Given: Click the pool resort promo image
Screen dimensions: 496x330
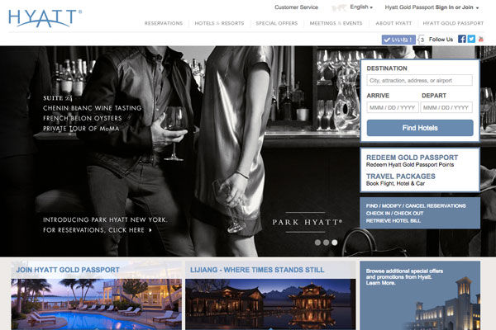Looking at the screenshot, I should pos(97,304).
